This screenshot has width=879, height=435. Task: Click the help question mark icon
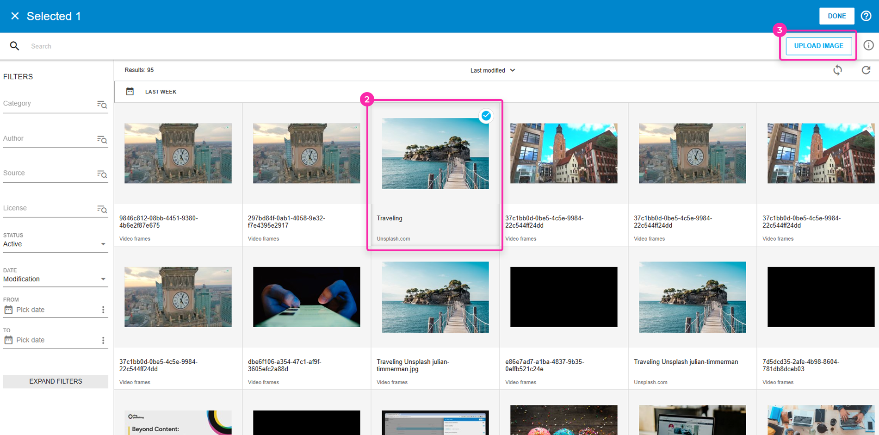[866, 16]
